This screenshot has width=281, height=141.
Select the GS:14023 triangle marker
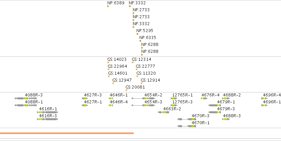(108, 62)
